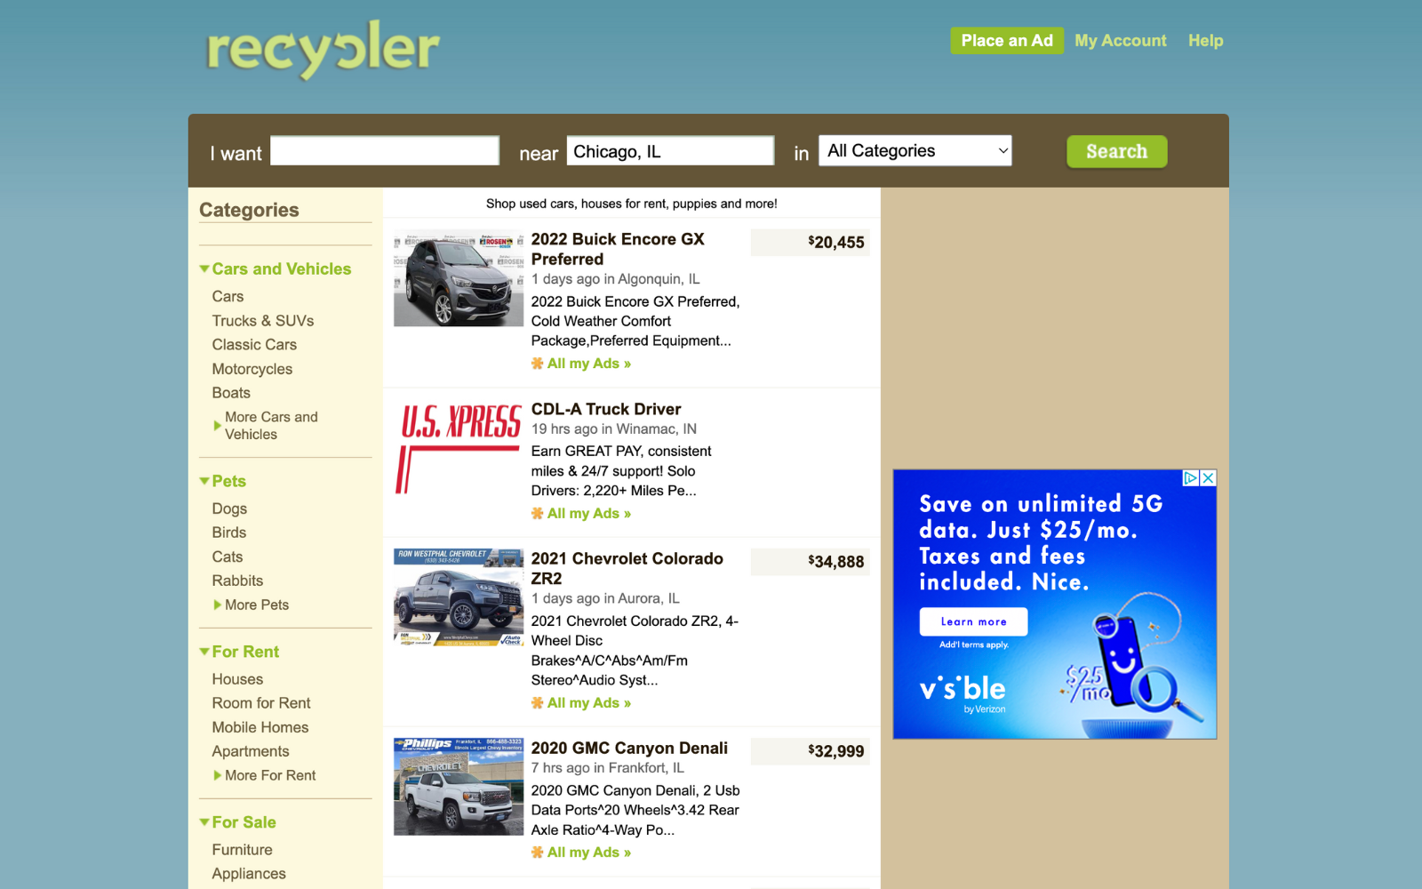The width and height of the screenshot is (1422, 889).
Task: Focus the 'I want' search field
Action: (x=385, y=151)
